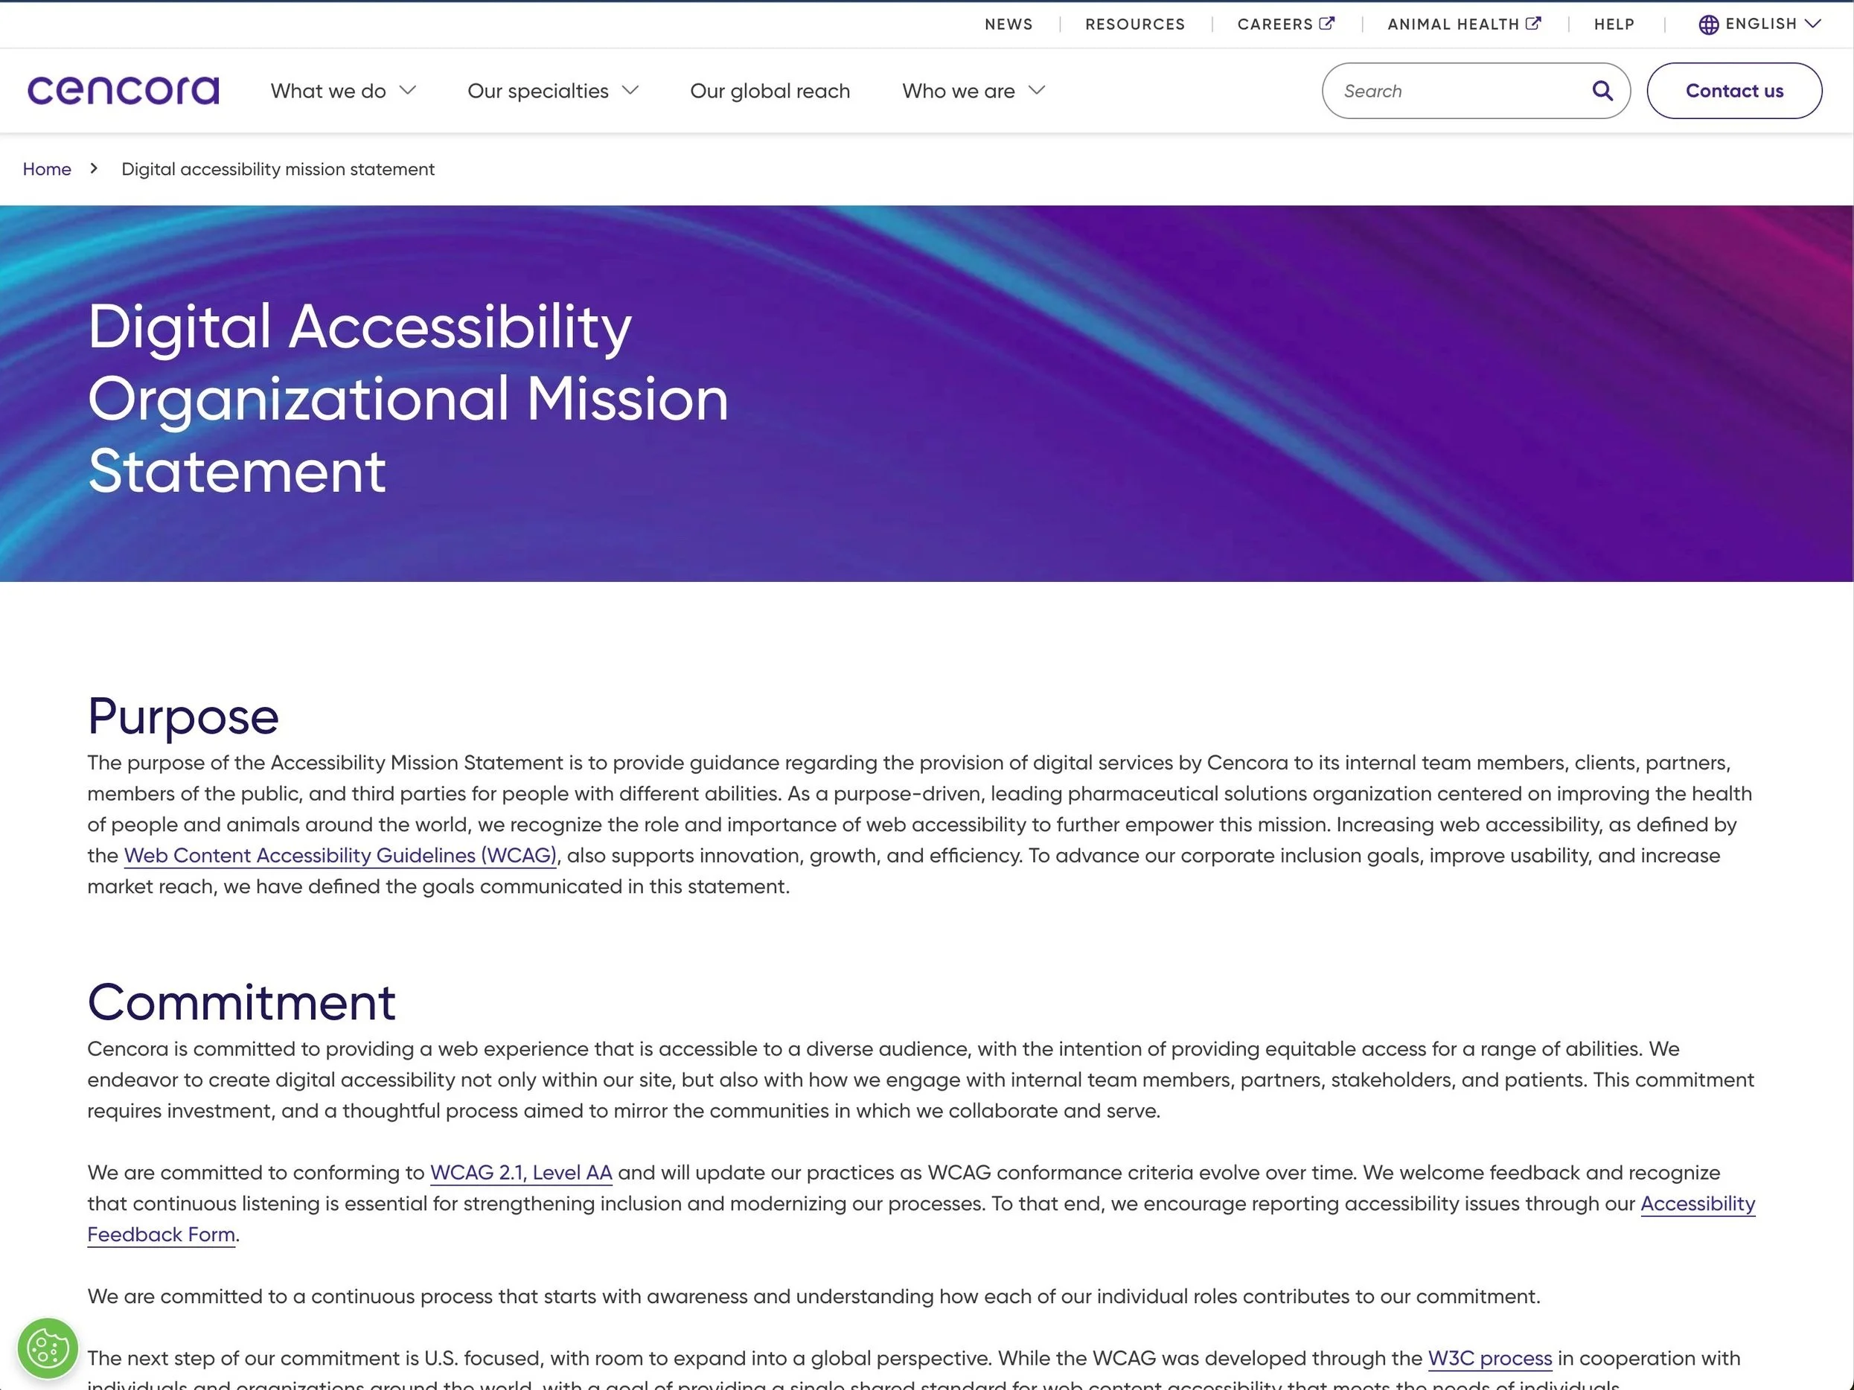The image size is (1854, 1390).
Task: Click the Digital Accessibility Organizational Mission Statement title
Action: (x=408, y=398)
